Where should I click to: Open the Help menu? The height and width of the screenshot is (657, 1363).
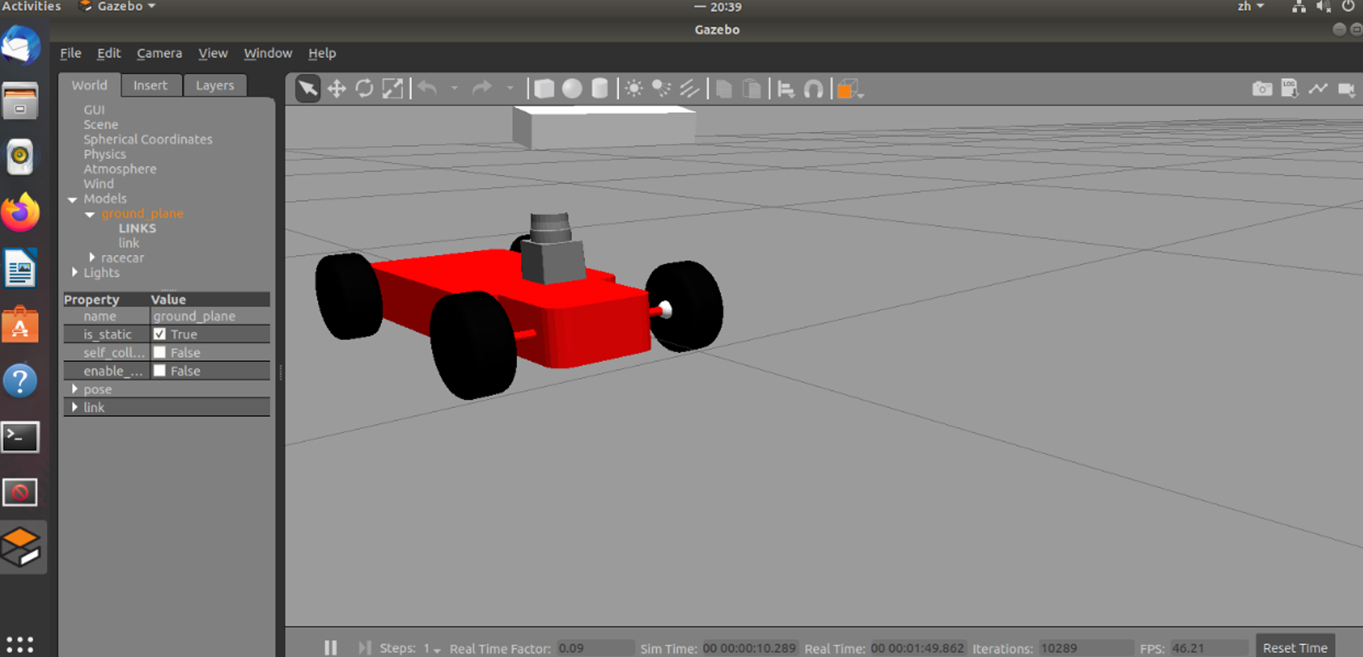[322, 53]
